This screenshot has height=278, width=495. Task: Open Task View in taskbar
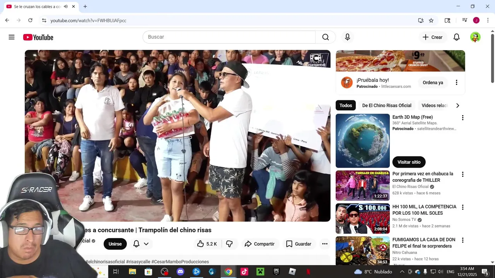pos(116,272)
